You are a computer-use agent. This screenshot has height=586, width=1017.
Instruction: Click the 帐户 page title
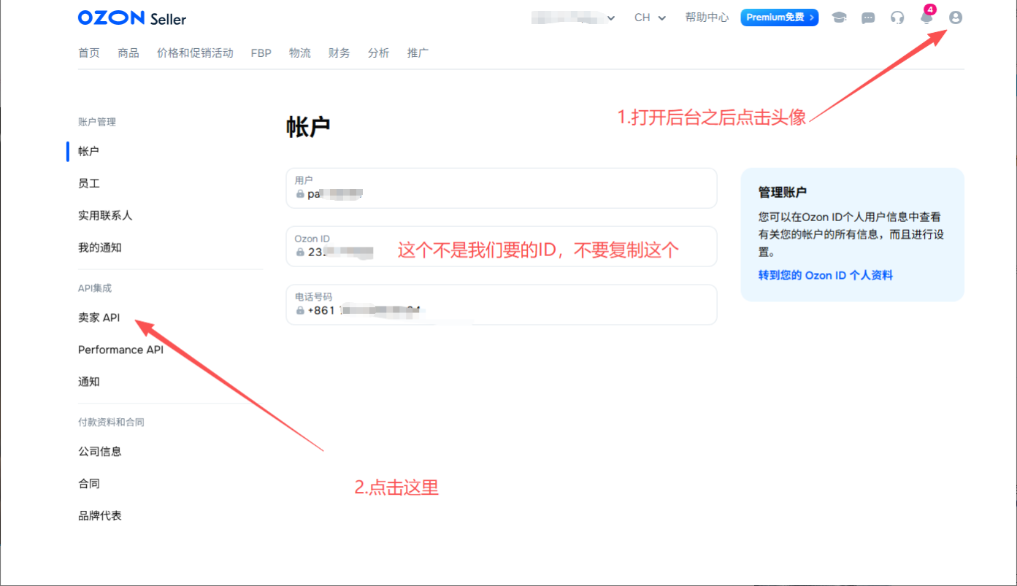(308, 127)
